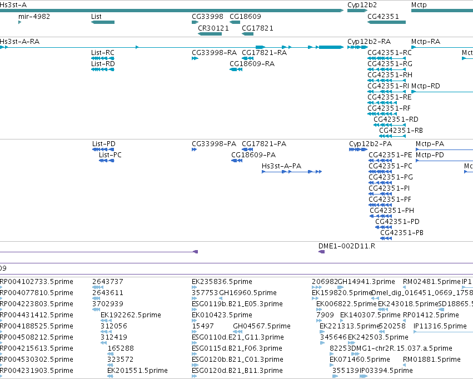Open the Mctp-RD transcript label
This screenshot has width=473, height=379.
(x=426, y=86)
